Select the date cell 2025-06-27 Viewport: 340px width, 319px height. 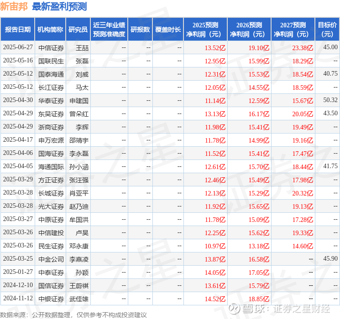pos(18,47)
